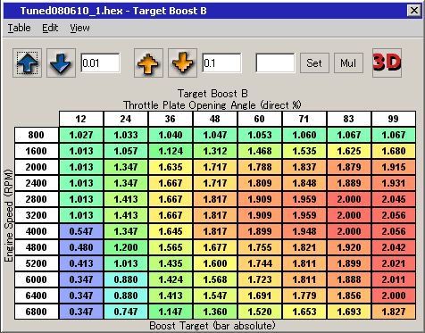425x333 pixels.
Task: Select cell 0.747 in the 6800 row
Action: (x=126, y=312)
